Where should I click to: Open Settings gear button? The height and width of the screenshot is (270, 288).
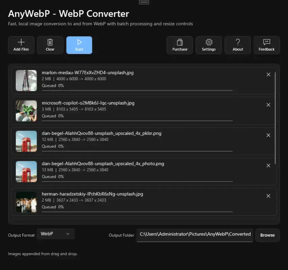(x=209, y=45)
